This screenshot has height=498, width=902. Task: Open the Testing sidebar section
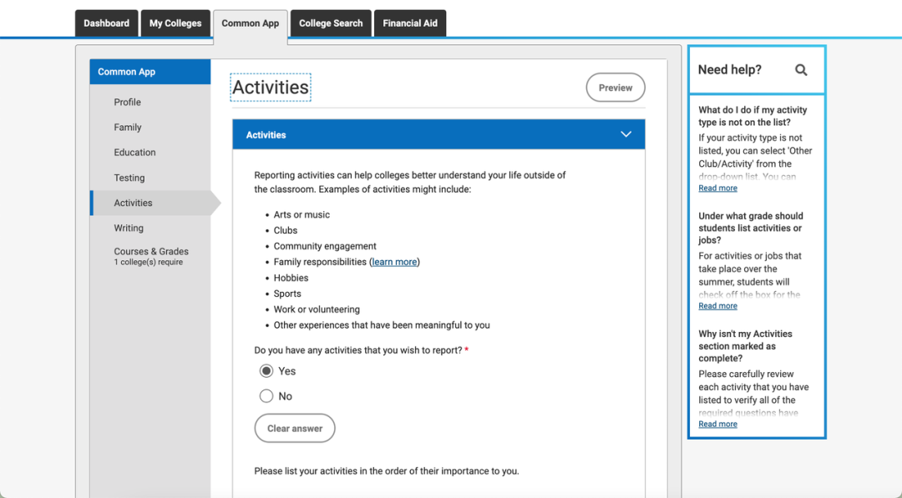click(129, 178)
